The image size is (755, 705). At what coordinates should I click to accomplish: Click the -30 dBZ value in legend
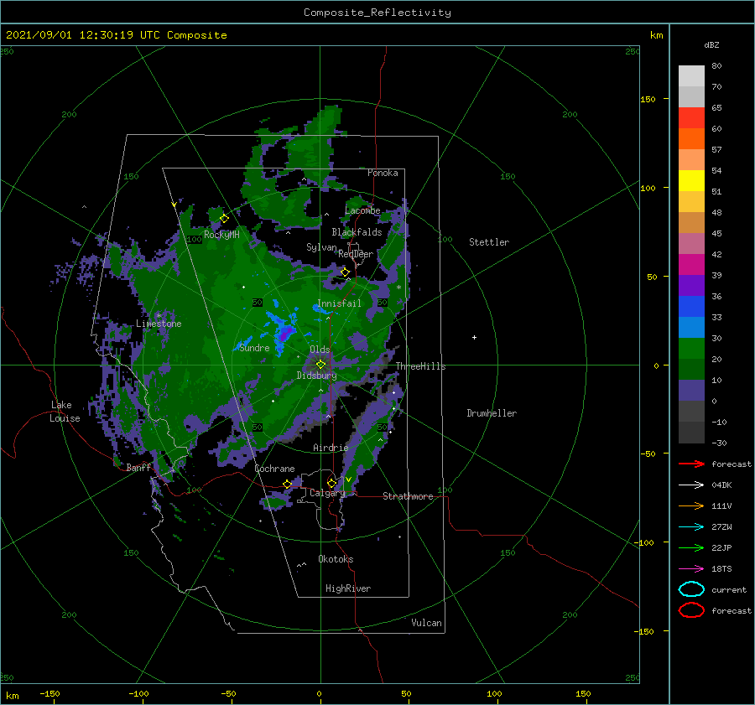tap(719, 443)
